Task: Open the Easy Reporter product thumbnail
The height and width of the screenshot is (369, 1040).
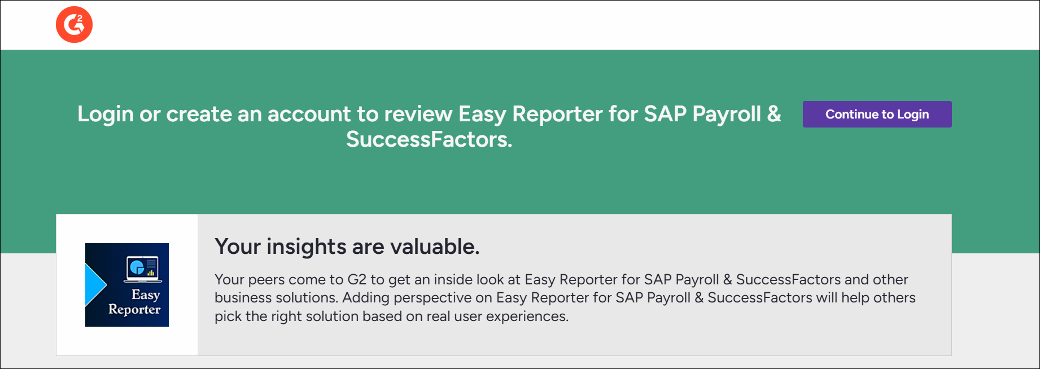Action: [127, 285]
